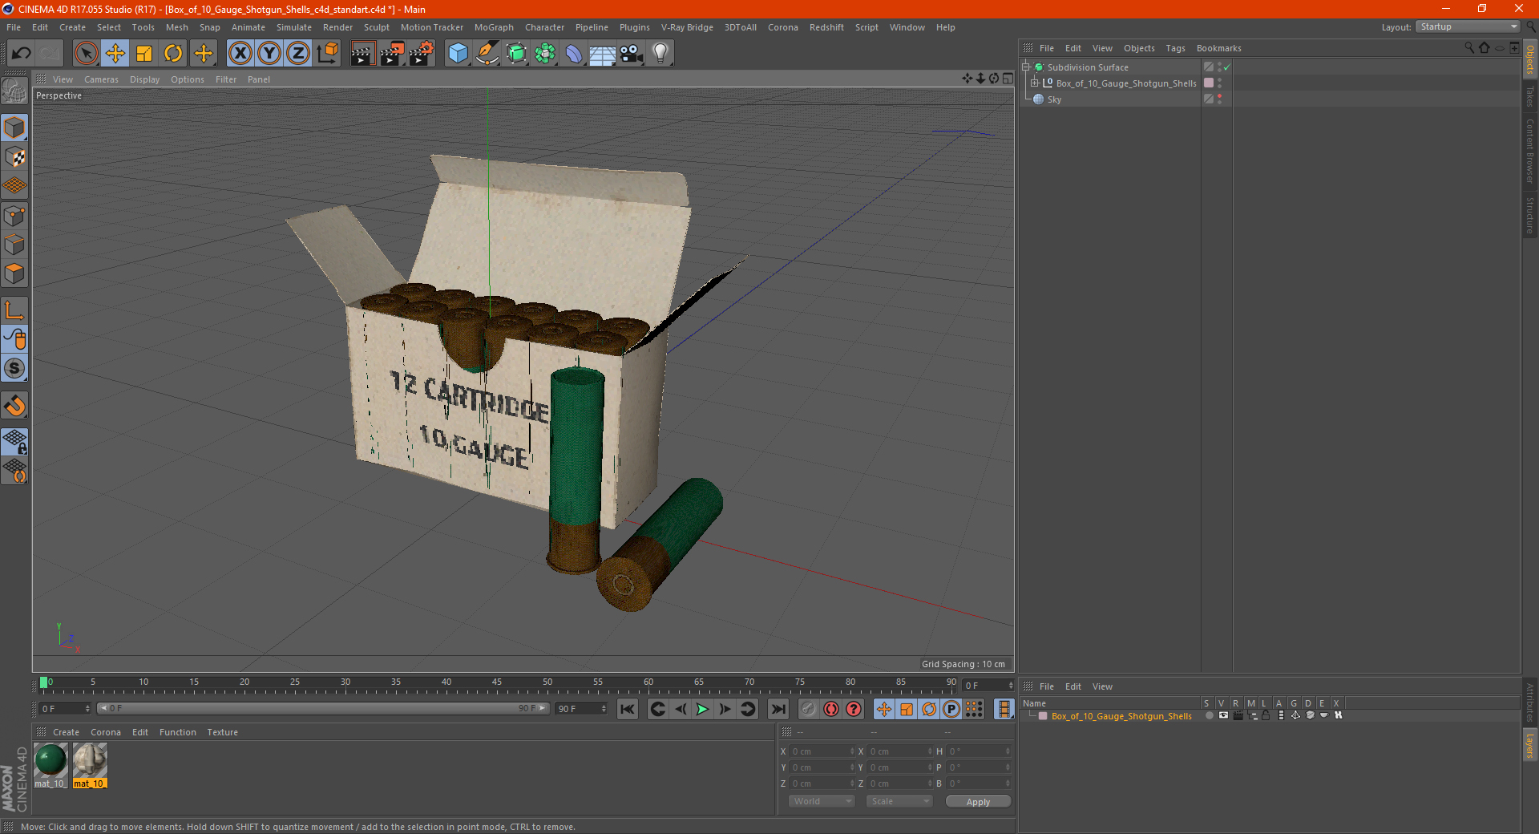Viewport: 1539px width, 834px height.
Task: Switch to Model mode
Action: coord(15,128)
